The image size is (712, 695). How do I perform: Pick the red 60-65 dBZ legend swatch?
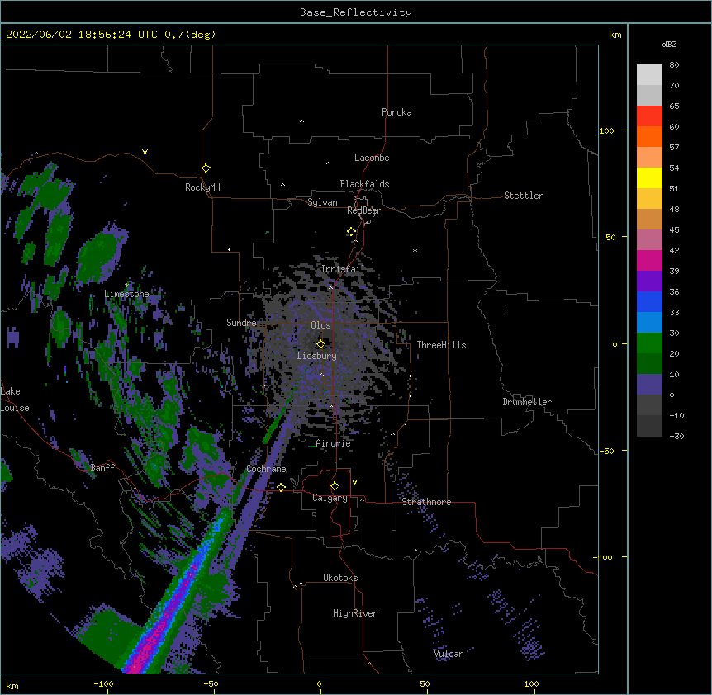coord(649,116)
